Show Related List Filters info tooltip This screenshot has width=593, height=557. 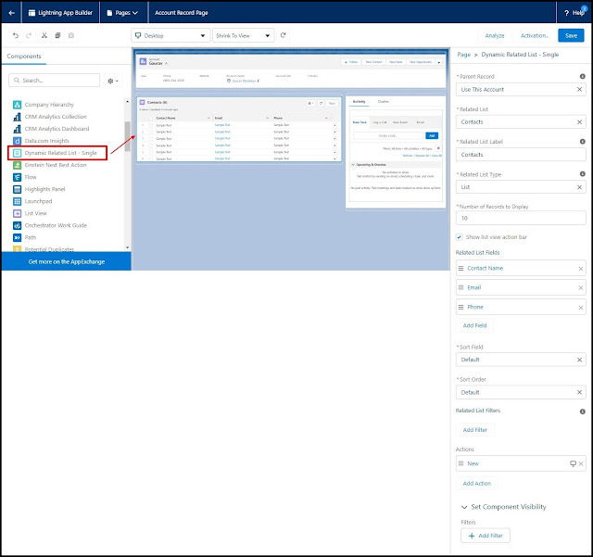tap(583, 411)
